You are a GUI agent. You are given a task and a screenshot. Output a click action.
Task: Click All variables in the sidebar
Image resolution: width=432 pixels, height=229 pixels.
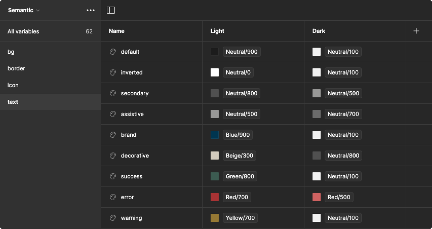pyautogui.click(x=23, y=31)
